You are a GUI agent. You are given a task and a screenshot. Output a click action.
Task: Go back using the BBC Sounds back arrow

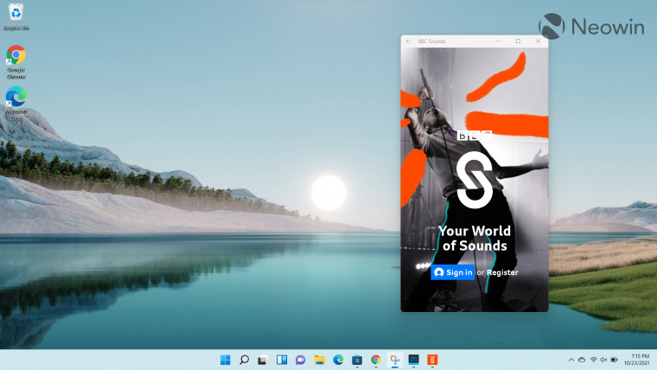tap(409, 41)
